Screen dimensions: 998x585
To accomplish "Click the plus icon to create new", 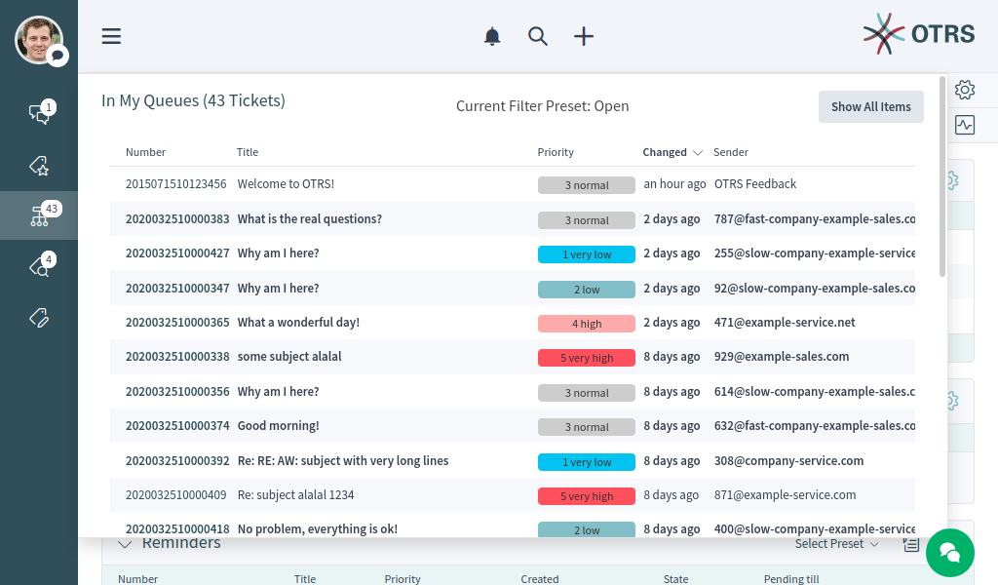I will [584, 36].
